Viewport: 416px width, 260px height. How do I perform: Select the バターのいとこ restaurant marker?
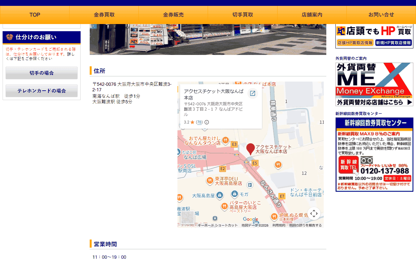(225, 206)
